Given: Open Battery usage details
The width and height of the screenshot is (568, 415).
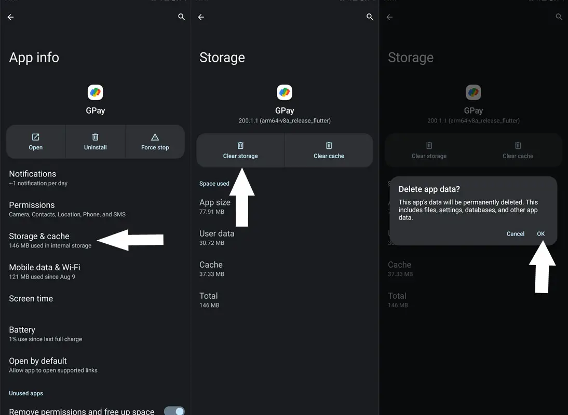Looking at the screenshot, I should pyautogui.click(x=95, y=334).
